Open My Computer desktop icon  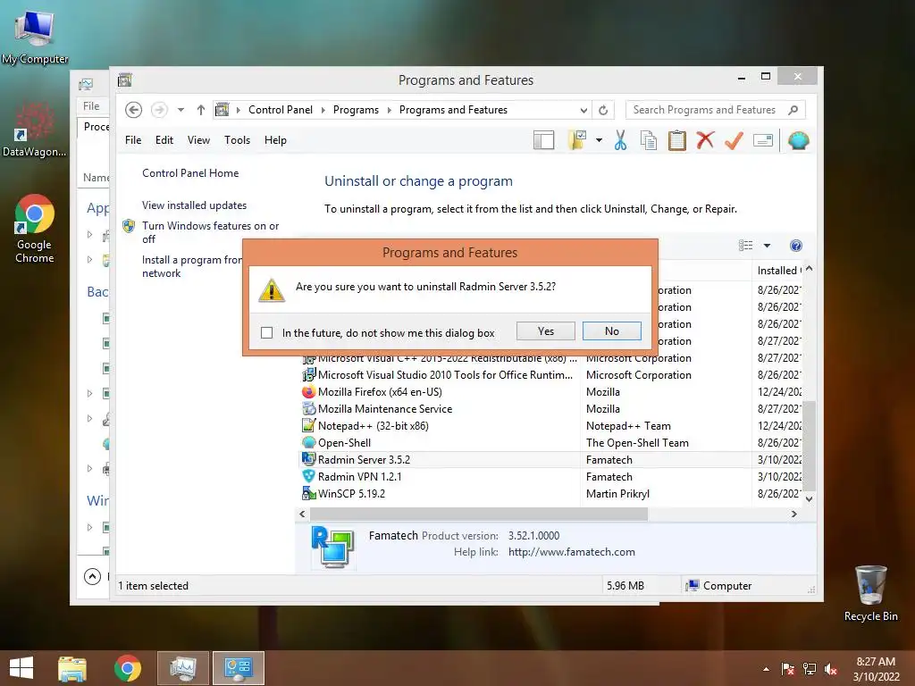coord(35,36)
